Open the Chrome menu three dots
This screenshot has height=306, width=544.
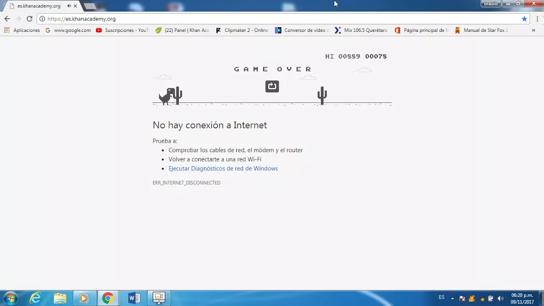tap(538, 19)
